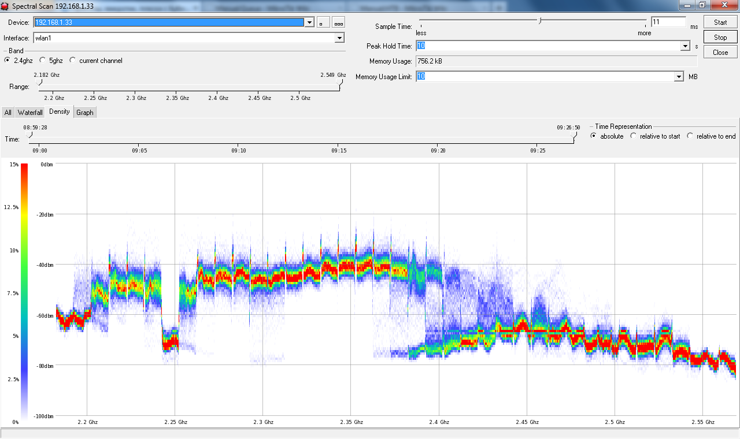This screenshot has width=740, height=439.
Task: Click the Peak Hold Time value field
Action: pyautogui.click(x=547, y=46)
